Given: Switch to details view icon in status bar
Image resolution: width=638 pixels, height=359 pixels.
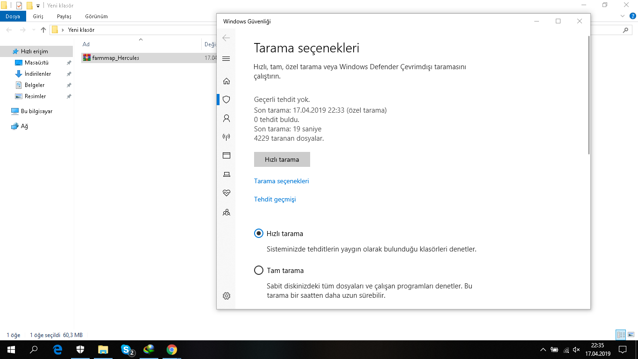Looking at the screenshot, I should tap(621, 335).
